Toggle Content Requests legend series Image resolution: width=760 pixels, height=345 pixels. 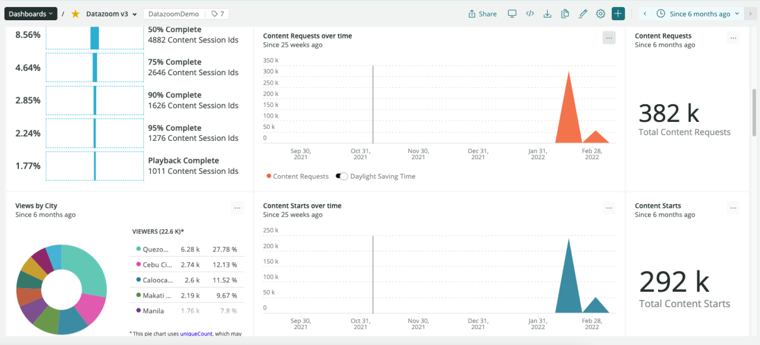pos(296,176)
